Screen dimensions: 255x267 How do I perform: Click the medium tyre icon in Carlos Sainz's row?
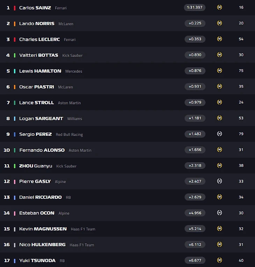[x=219, y=7]
